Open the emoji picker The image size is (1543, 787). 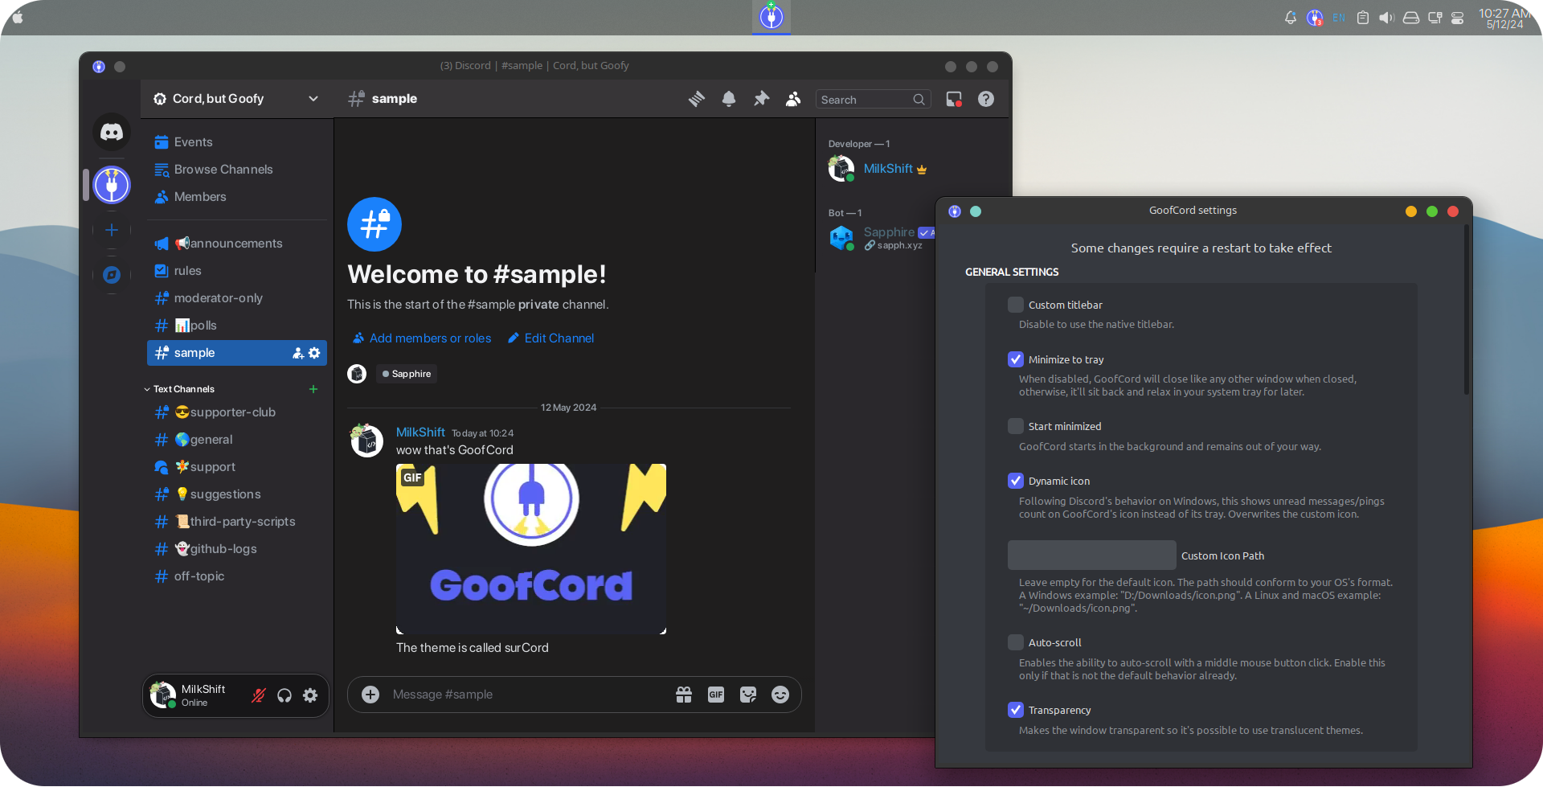780,695
